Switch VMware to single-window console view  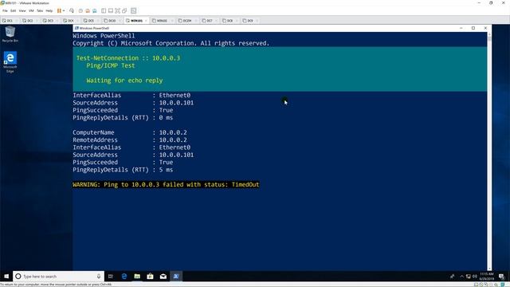click(x=111, y=10)
